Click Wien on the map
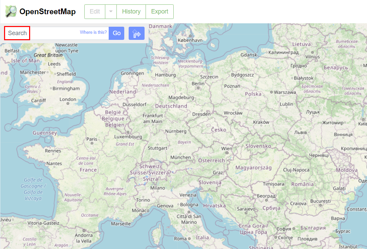367x249 pixels. [x=226, y=148]
